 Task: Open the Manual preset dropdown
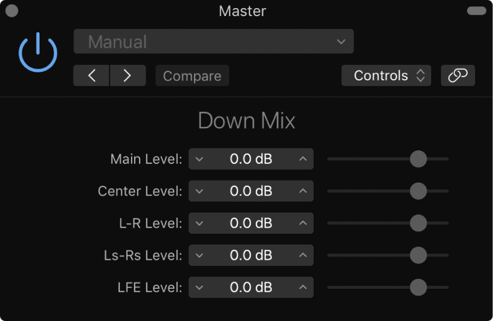pyautogui.click(x=213, y=42)
